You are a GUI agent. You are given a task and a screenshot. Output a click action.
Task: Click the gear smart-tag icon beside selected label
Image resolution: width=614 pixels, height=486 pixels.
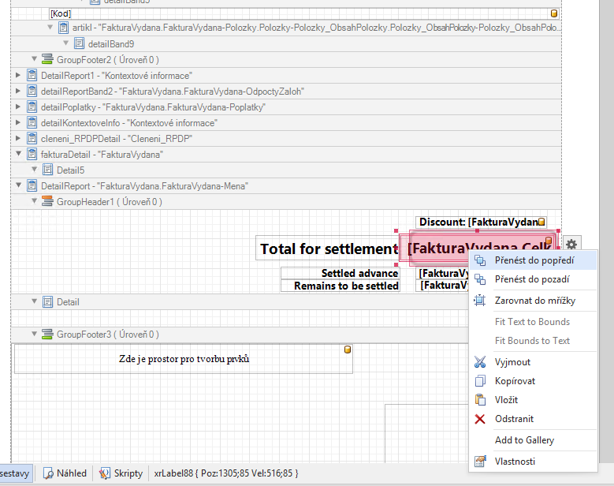(571, 245)
